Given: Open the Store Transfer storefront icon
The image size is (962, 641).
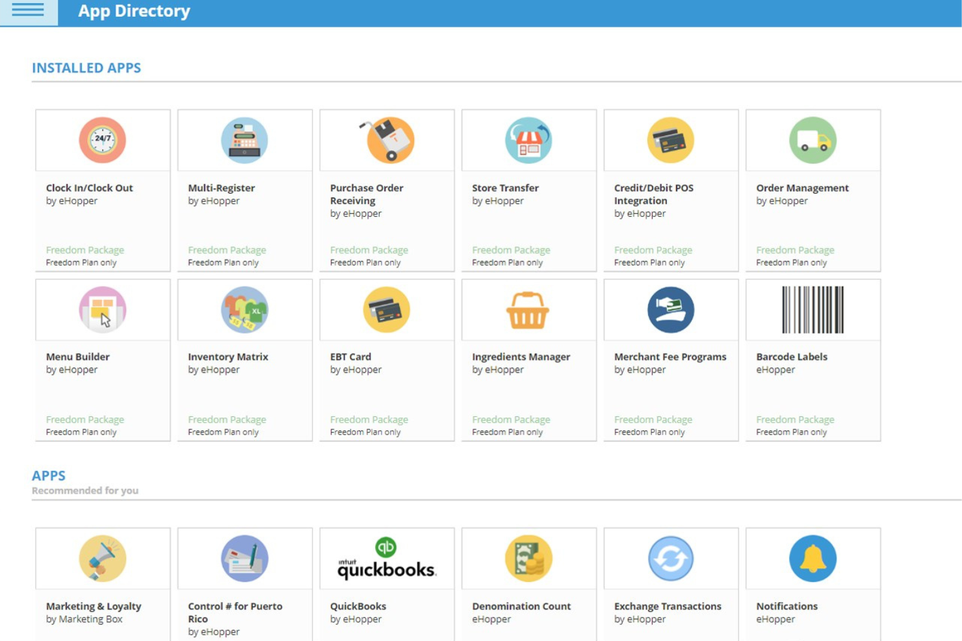Looking at the screenshot, I should point(528,140).
